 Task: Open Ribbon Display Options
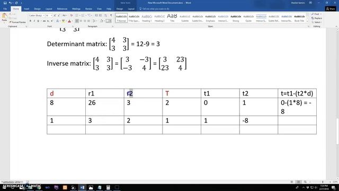[310, 3]
